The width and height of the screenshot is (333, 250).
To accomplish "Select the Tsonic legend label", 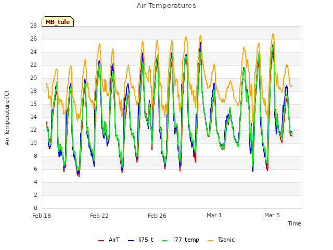I will point(226,240).
